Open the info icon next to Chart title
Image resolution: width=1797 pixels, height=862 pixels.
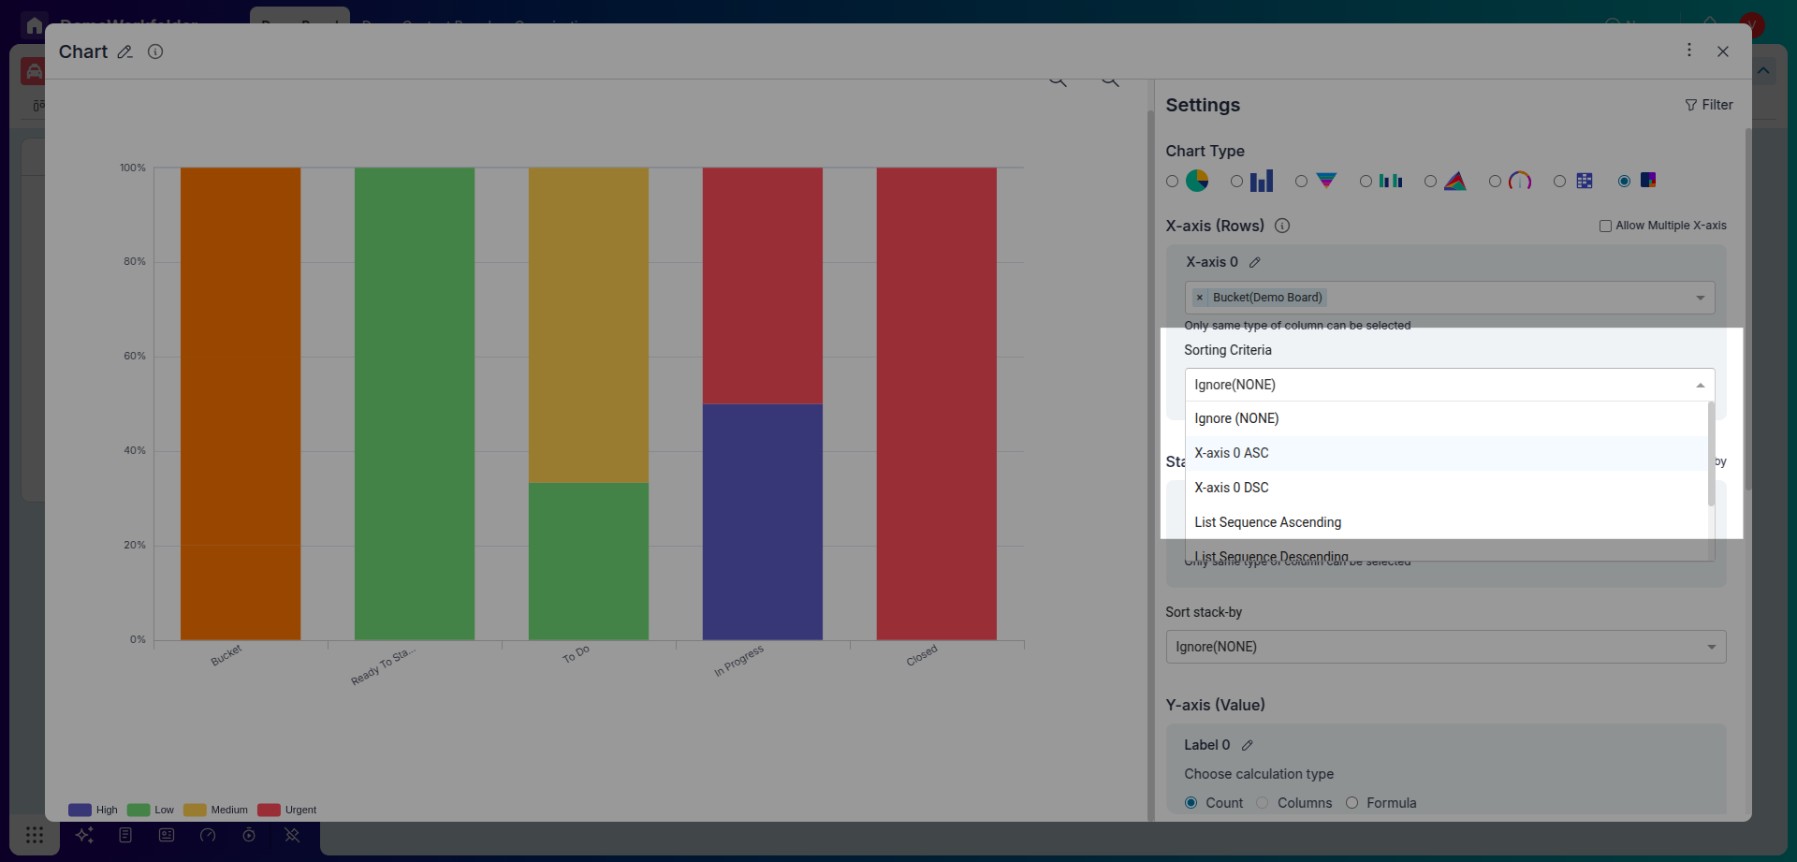[155, 51]
